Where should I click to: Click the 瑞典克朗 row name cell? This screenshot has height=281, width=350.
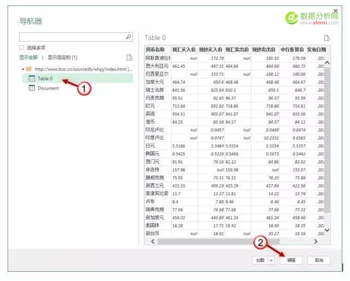click(157, 210)
